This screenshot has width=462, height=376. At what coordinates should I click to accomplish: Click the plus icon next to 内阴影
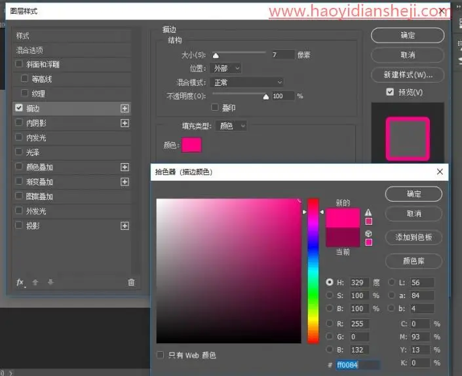125,123
